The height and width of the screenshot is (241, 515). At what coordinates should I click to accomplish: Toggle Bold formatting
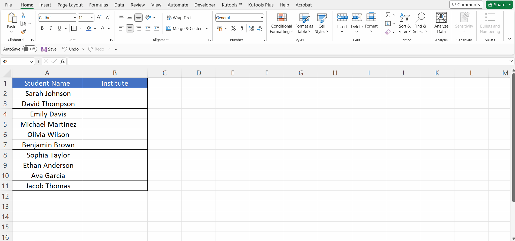click(x=42, y=28)
